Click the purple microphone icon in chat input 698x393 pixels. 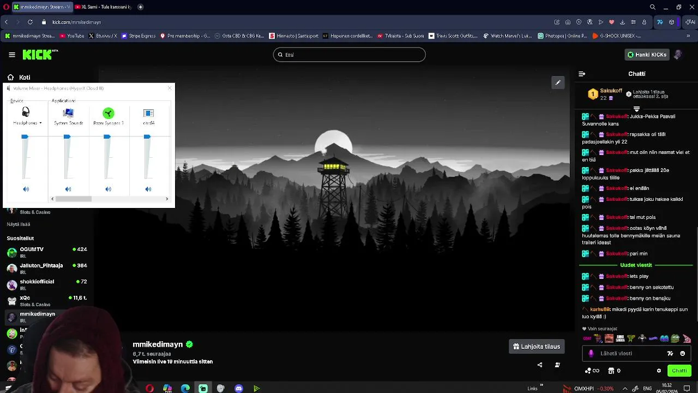click(x=591, y=353)
